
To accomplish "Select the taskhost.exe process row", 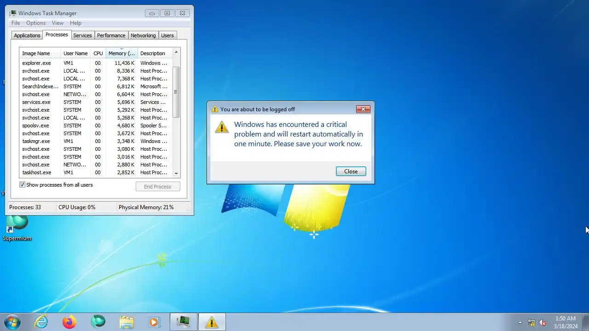I will (x=96, y=172).
